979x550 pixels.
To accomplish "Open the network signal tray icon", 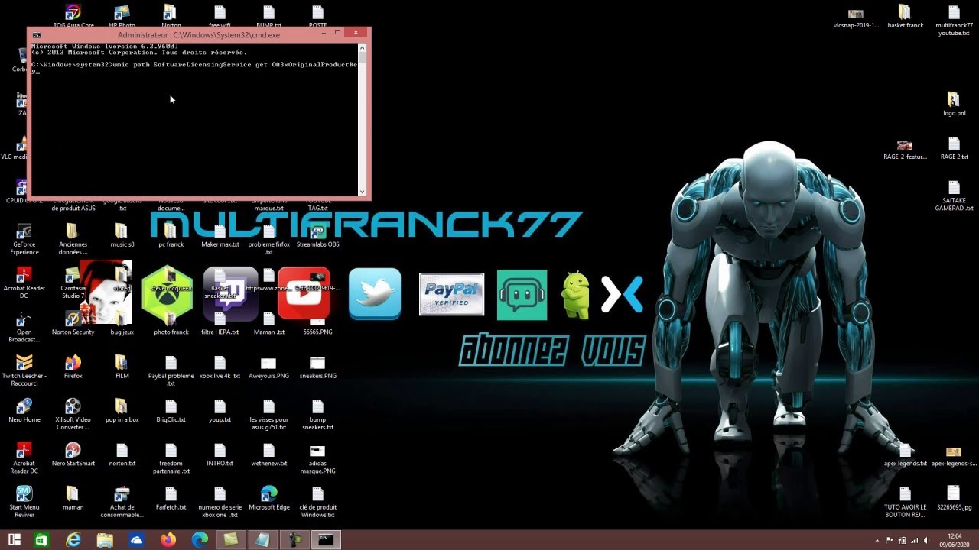I will point(914,541).
